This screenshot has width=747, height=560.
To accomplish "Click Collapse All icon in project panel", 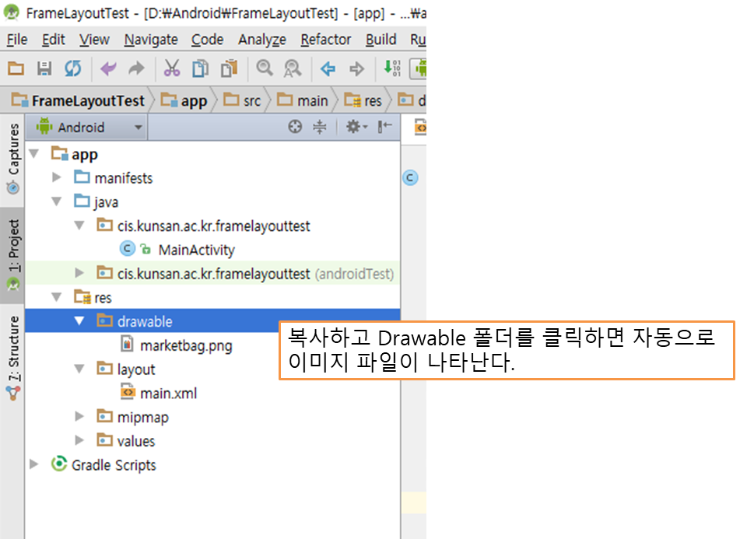I will (319, 128).
